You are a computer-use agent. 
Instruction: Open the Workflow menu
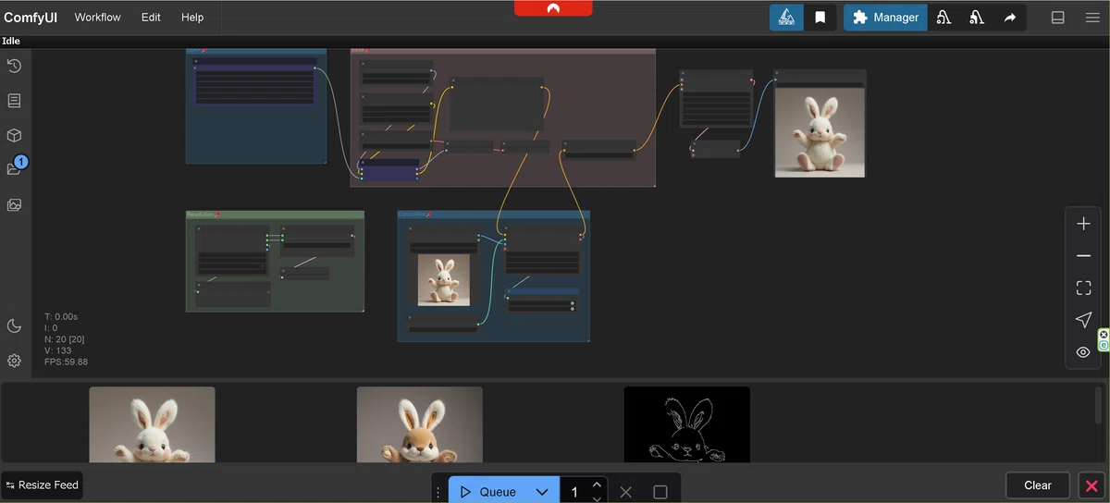point(97,18)
